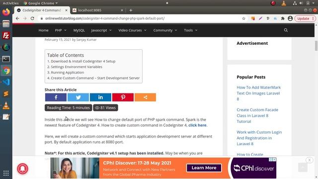The width and height of the screenshot is (318, 179).
Task: Share the article on LinkedIn
Action: pyautogui.click(x=100, y=97)
